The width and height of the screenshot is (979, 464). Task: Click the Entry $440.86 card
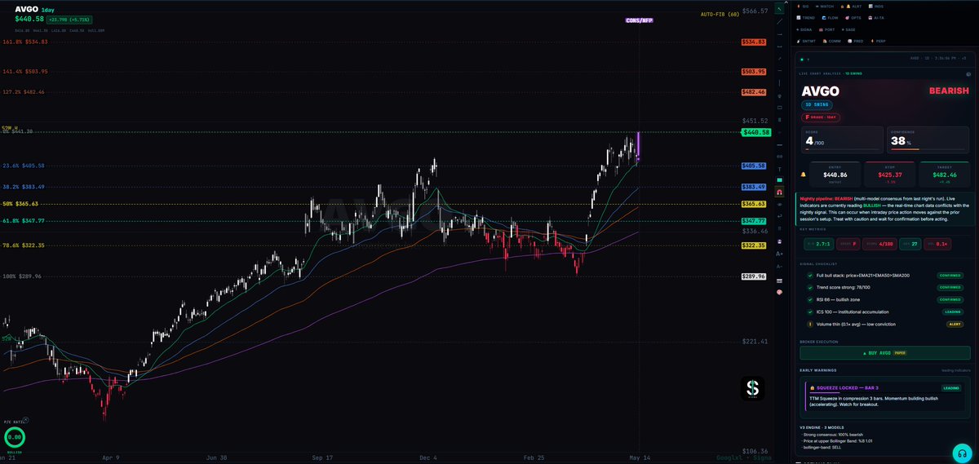point(835,175)
